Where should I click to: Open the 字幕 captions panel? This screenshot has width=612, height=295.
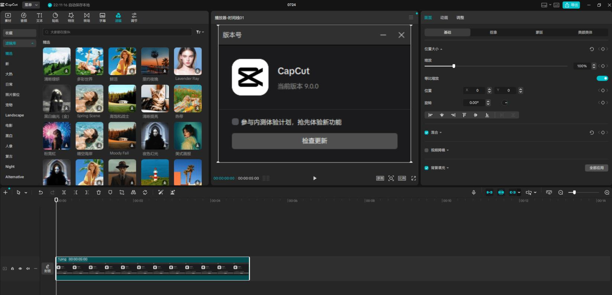coord(103,17)
